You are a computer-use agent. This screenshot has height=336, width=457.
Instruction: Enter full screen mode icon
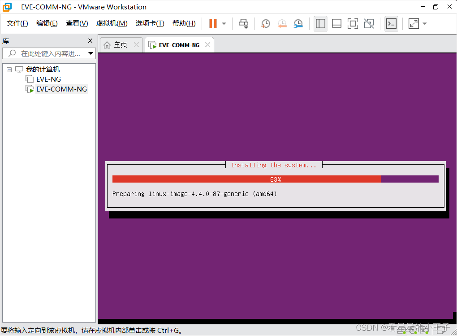(x=353, y=24)
